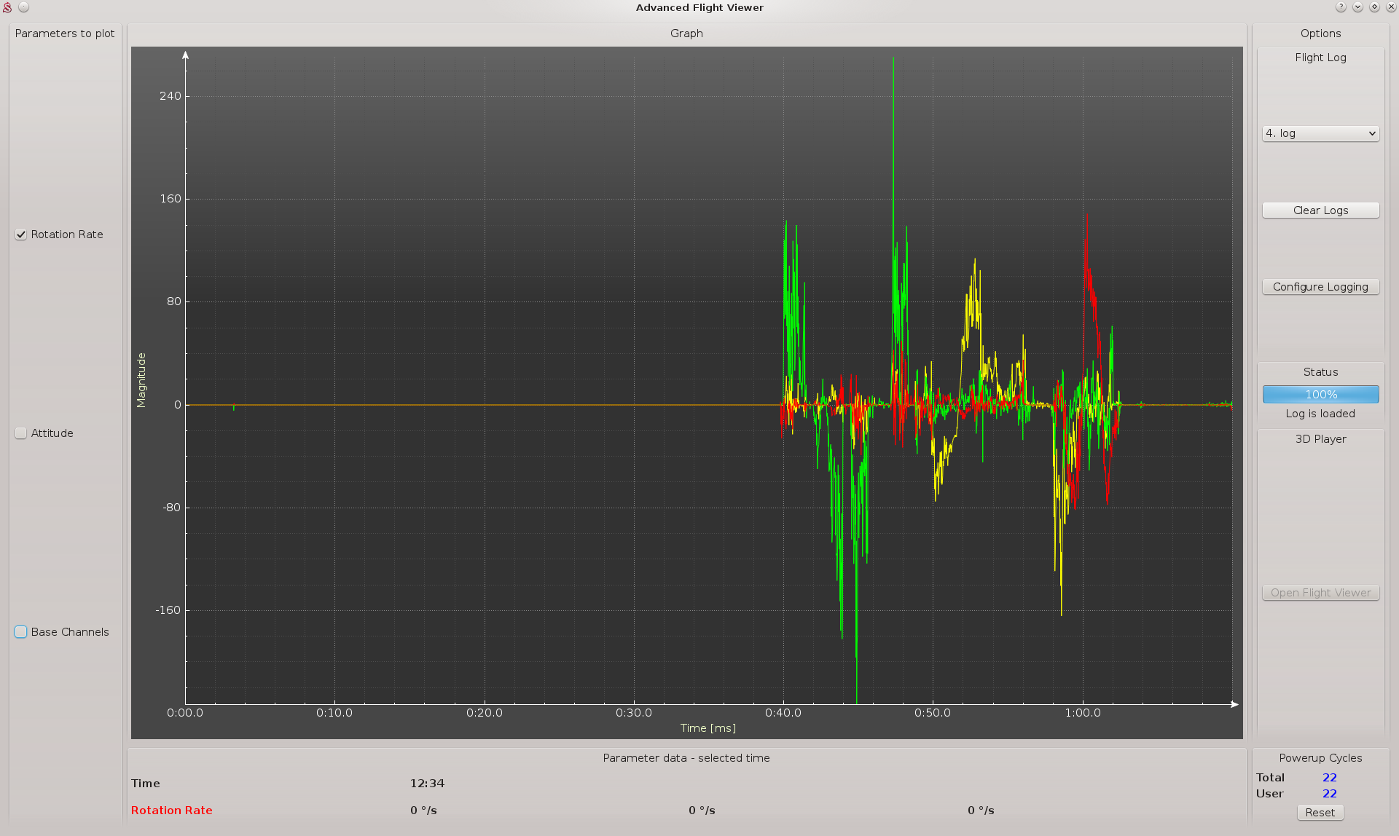Click the Open Flight Viewer button

1320,593
